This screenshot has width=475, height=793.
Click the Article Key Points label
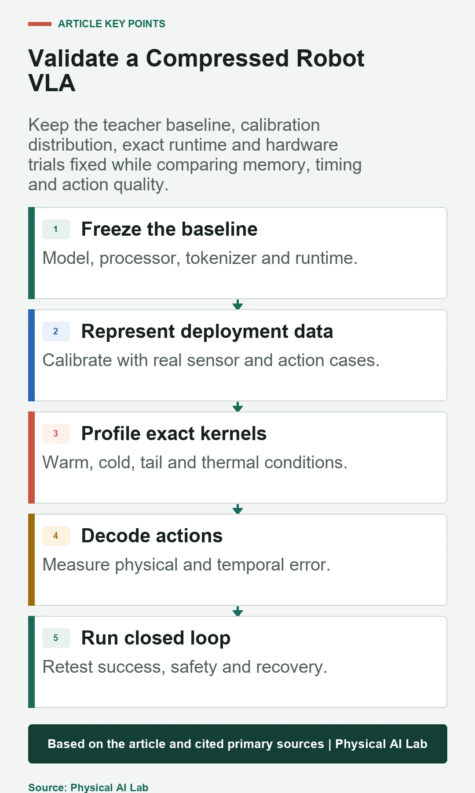(112, 24)
